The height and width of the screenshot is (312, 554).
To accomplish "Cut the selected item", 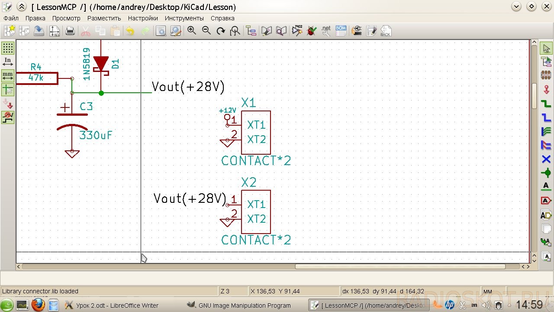I will coord(86,31).
